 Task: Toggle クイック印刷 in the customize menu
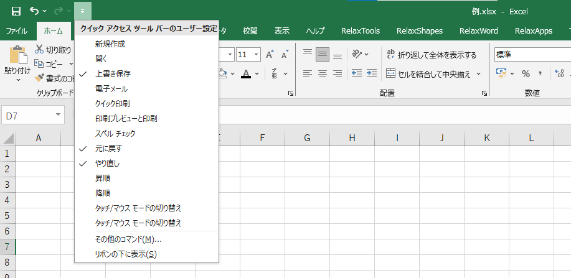pos(146,104)
